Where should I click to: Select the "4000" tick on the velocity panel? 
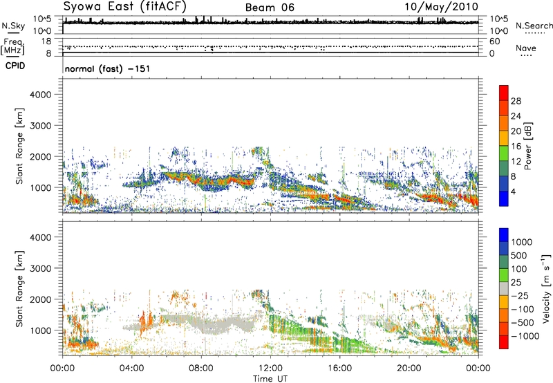pos(41,237)
